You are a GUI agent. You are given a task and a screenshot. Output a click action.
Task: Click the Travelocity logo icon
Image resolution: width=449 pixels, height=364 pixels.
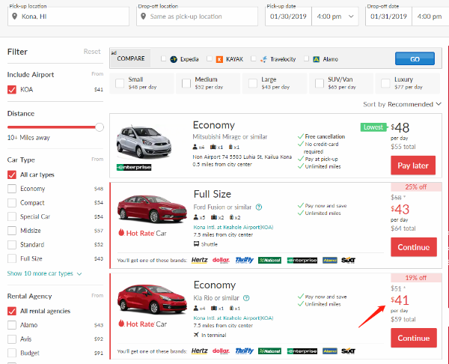tap(263, 59)
